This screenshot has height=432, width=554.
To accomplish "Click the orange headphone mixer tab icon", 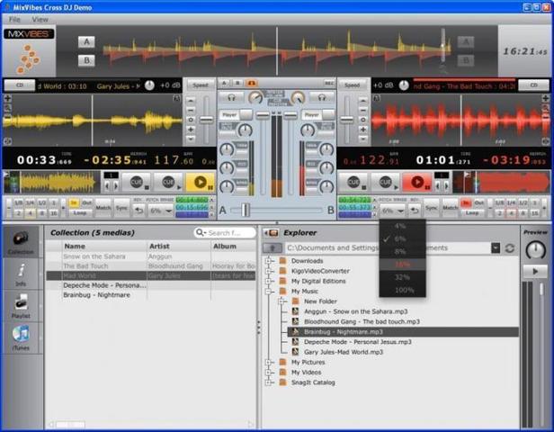I will coord(251,84).
